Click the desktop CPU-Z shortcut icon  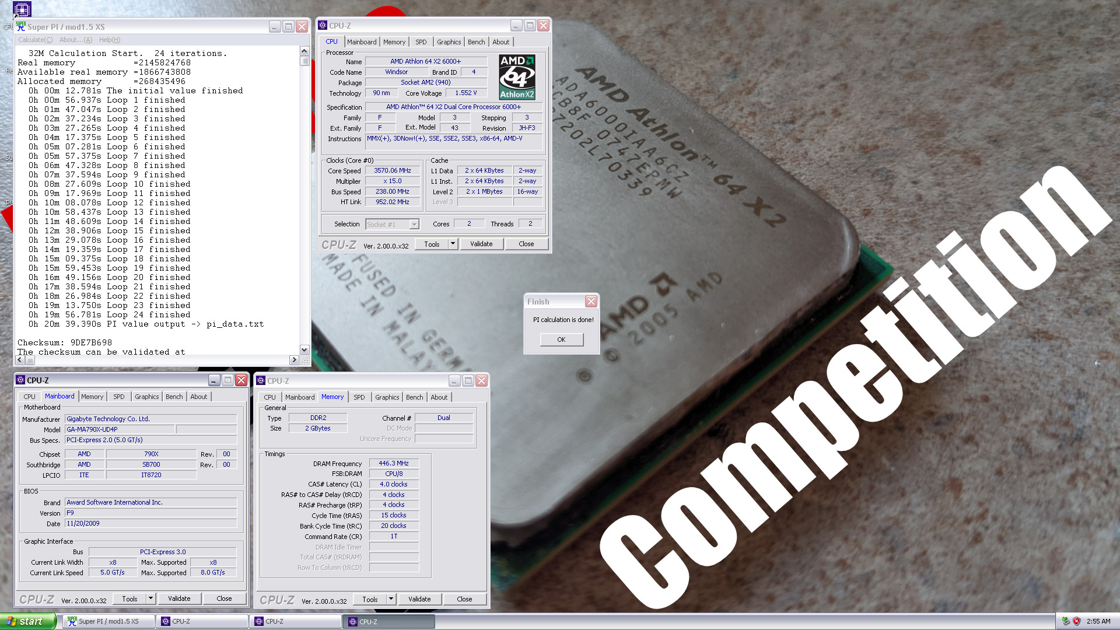click(x=22, y=9)
